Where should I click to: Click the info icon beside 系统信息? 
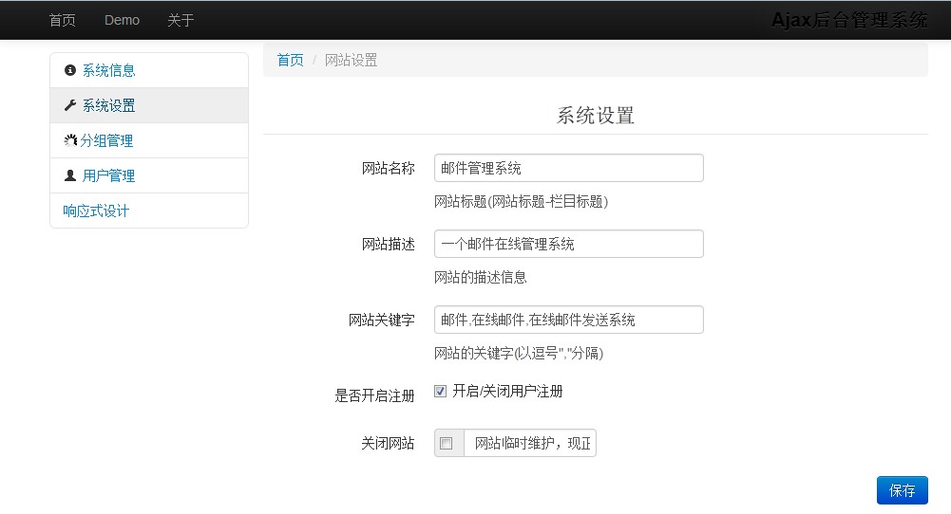tap(69, 70)
